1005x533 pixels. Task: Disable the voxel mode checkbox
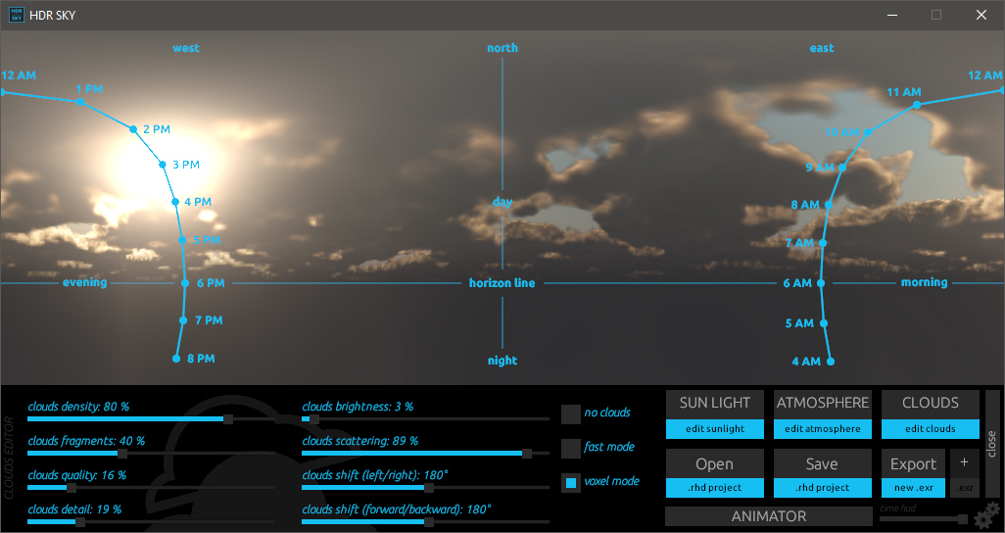[x=570, y=482]
